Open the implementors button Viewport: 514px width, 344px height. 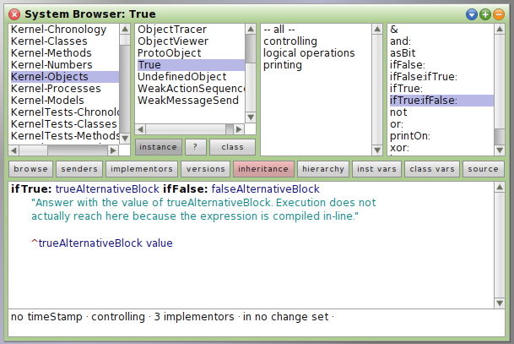pos(141,169)
